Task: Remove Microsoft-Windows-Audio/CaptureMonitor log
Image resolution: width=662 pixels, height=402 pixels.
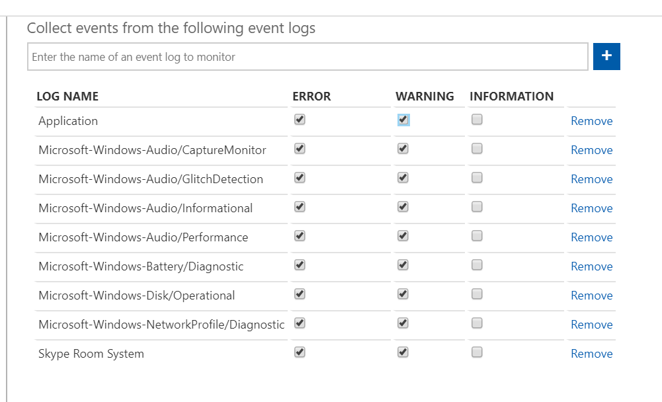Action: click(x=591, y=150)
